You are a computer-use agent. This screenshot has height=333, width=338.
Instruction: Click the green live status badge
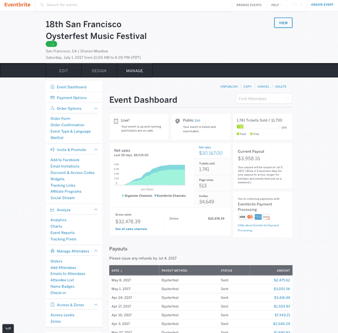click(51, 44)
